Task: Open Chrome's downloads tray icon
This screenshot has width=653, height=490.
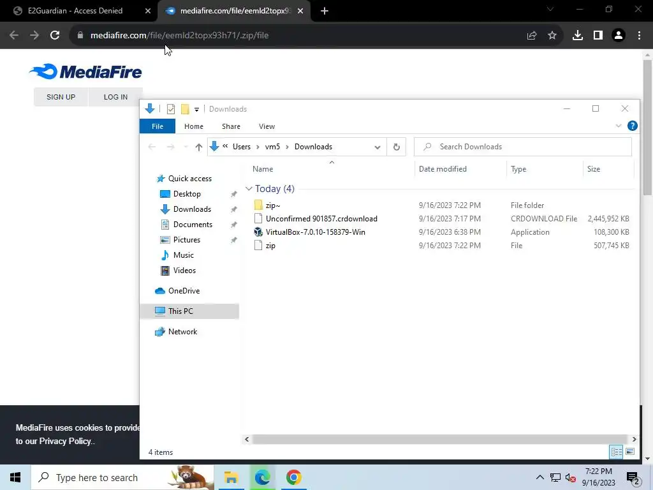Action: pyautogui.click(x=578, y=36)
